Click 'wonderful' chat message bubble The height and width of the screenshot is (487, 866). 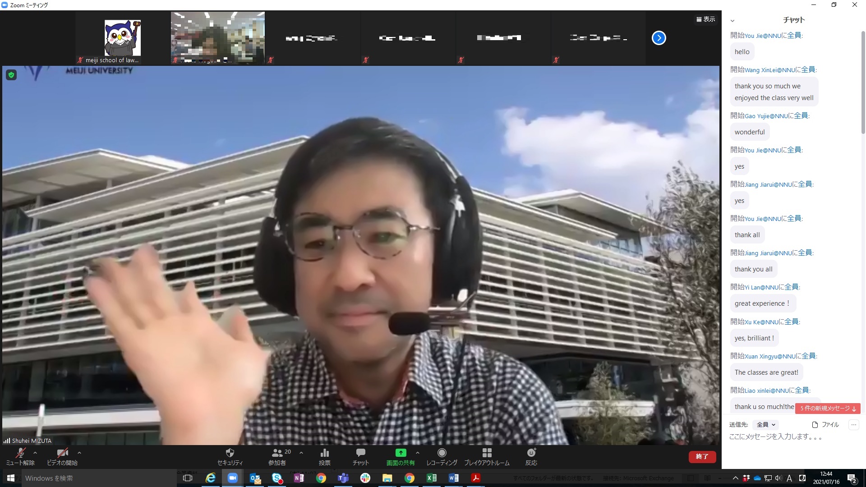pos(750,132)
